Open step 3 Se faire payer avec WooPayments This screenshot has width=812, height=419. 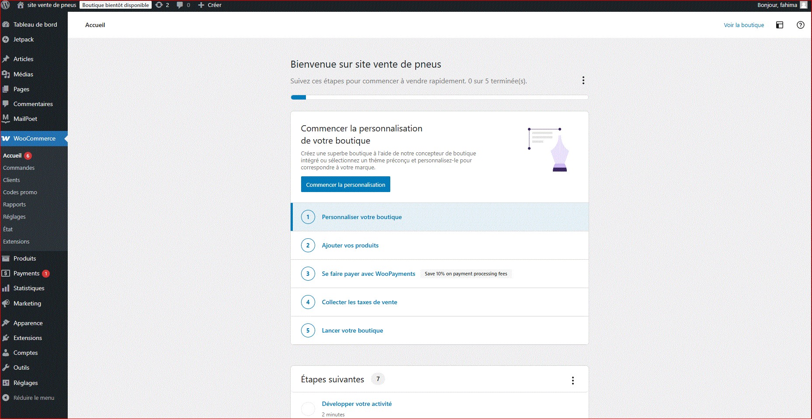(440, 274)
